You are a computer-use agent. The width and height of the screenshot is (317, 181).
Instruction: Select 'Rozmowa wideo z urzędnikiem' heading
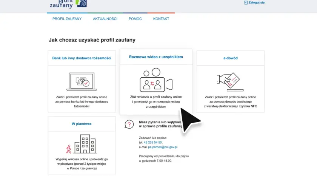(x=156, y=57)
